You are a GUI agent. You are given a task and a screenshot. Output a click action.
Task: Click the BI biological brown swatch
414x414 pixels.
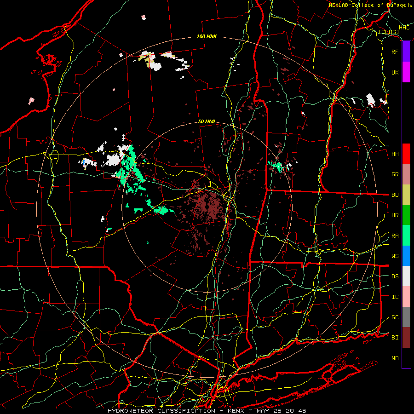(x=406, y=338)
